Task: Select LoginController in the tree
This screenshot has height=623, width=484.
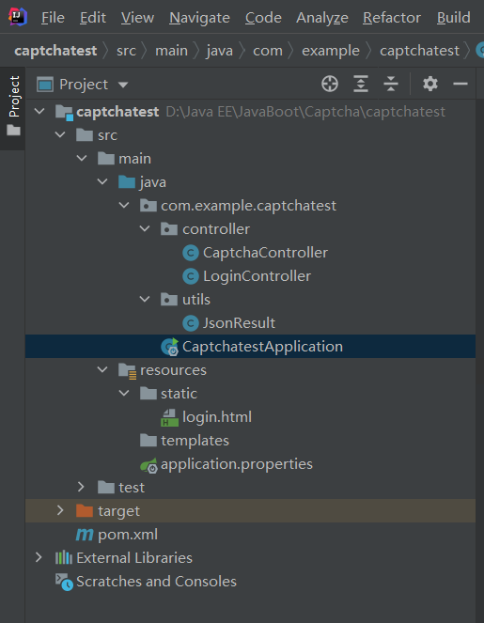Action: 258,276
